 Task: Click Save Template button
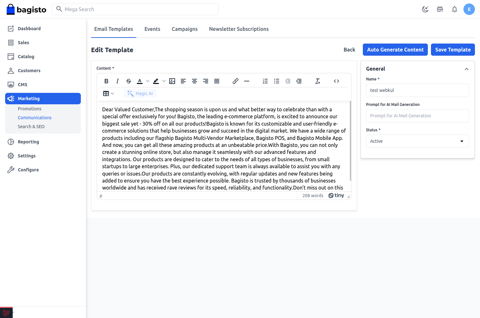tap(453, 50)
